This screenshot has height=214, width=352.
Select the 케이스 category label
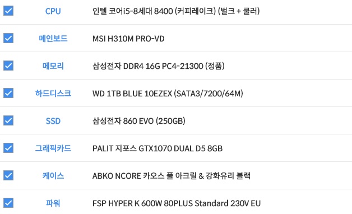tap(53, 176)
